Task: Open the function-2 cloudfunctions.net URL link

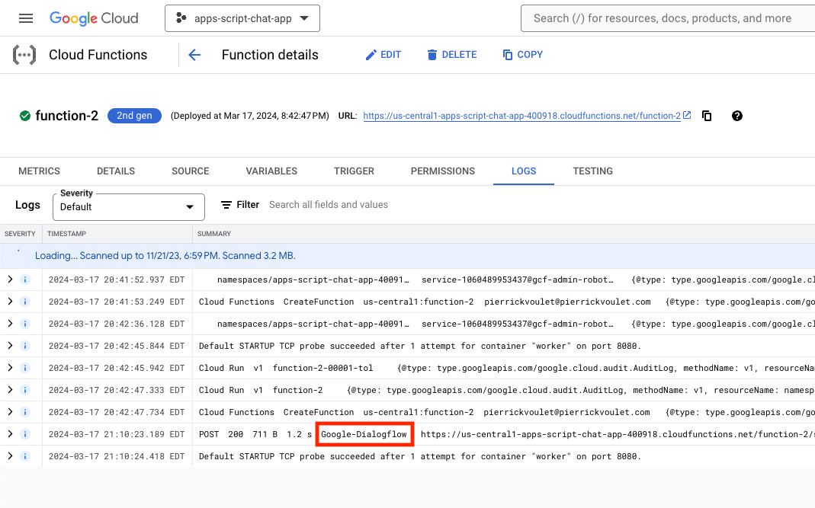Action: tap(521, 116)
